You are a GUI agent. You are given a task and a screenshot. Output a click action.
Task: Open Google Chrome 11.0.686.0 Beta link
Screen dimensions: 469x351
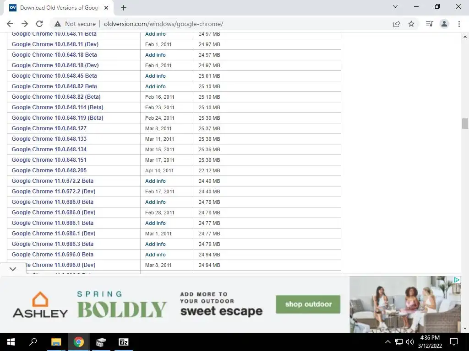(x=52, y=202)
